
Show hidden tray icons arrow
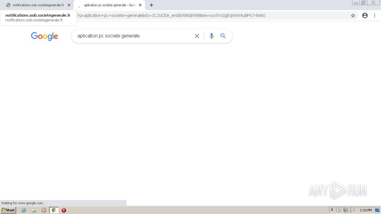[x=332, y=210]
